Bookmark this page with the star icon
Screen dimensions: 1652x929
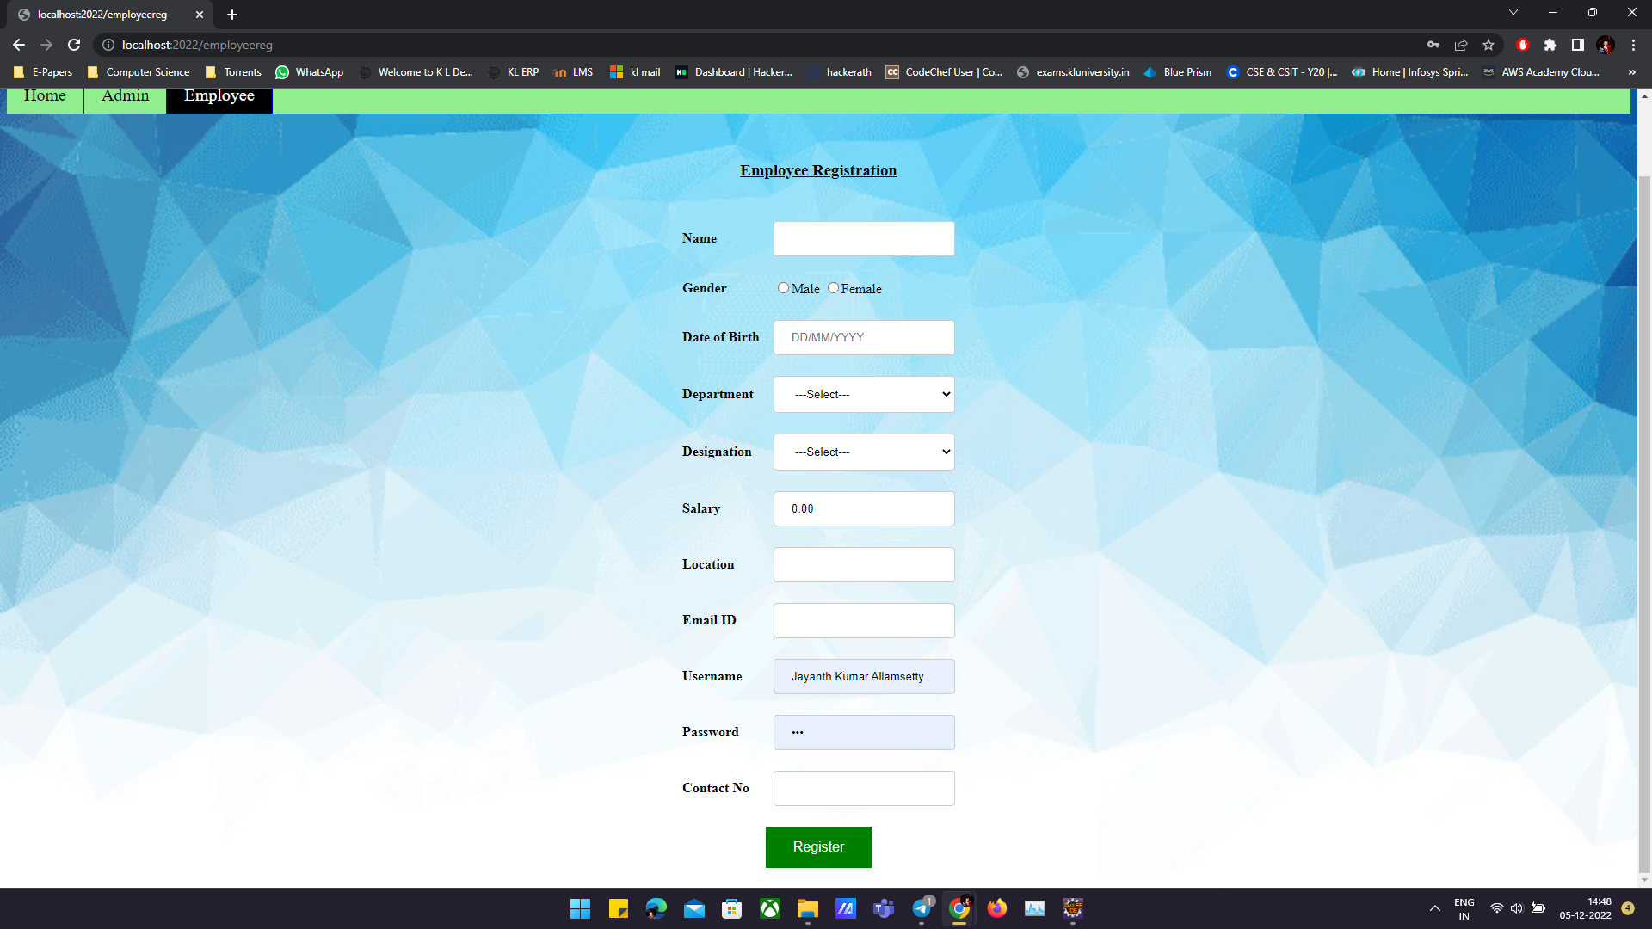[1489, 45]
